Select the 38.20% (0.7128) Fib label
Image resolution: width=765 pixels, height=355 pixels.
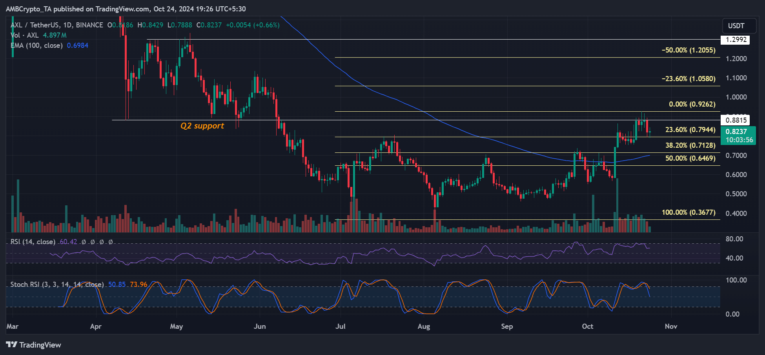(x=690, y=145)
